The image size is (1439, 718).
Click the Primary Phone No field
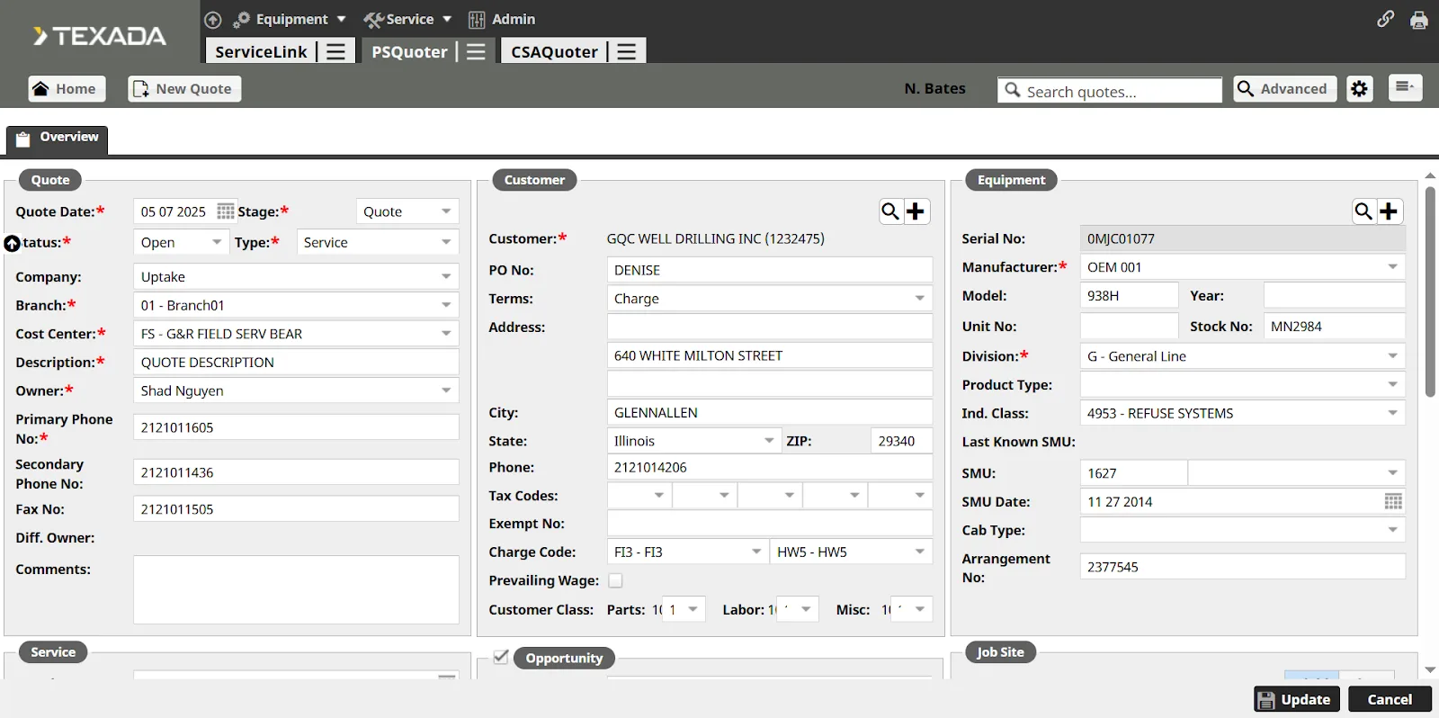(x=296, y=427)
